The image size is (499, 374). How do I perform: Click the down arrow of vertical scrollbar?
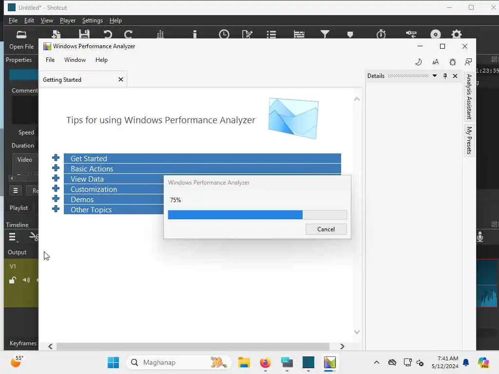pyautogui.click(x=357, y=332)
